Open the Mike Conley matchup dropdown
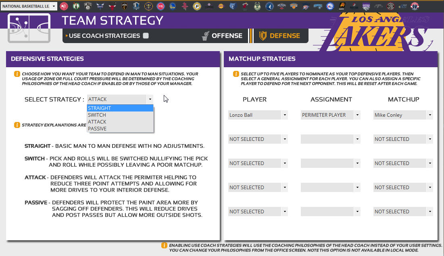Screen dimensions: 444x256 (x=403, y=115)
